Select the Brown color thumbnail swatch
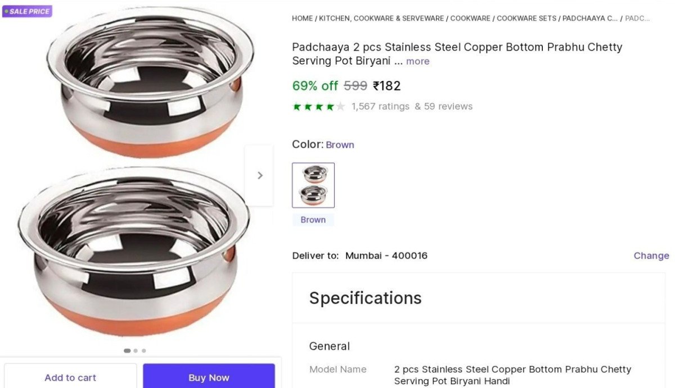Image resolution: width=675 pixels, height=388 pixels. 313,185
